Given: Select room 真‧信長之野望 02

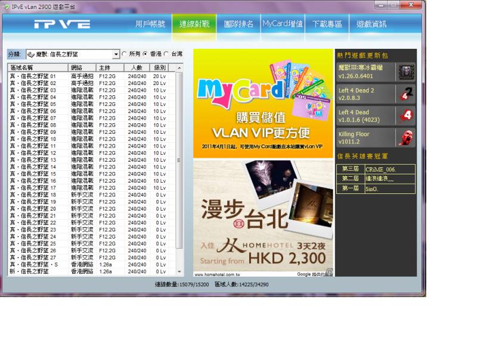Looking at the screenshot, I should click(x=92, y=83).
